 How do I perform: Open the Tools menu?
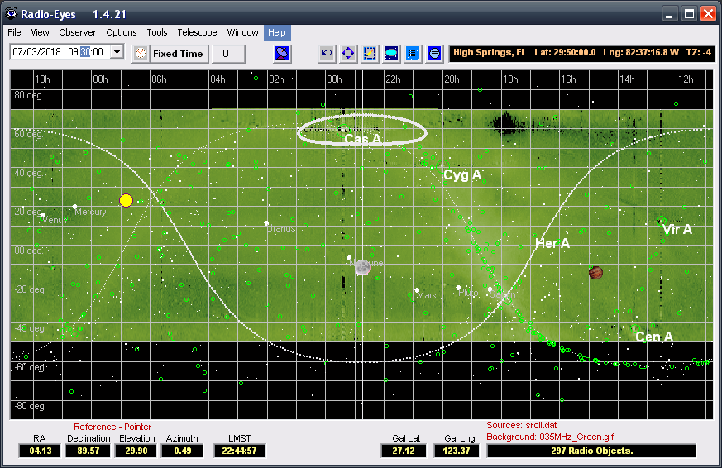click(x=157, y=32)
